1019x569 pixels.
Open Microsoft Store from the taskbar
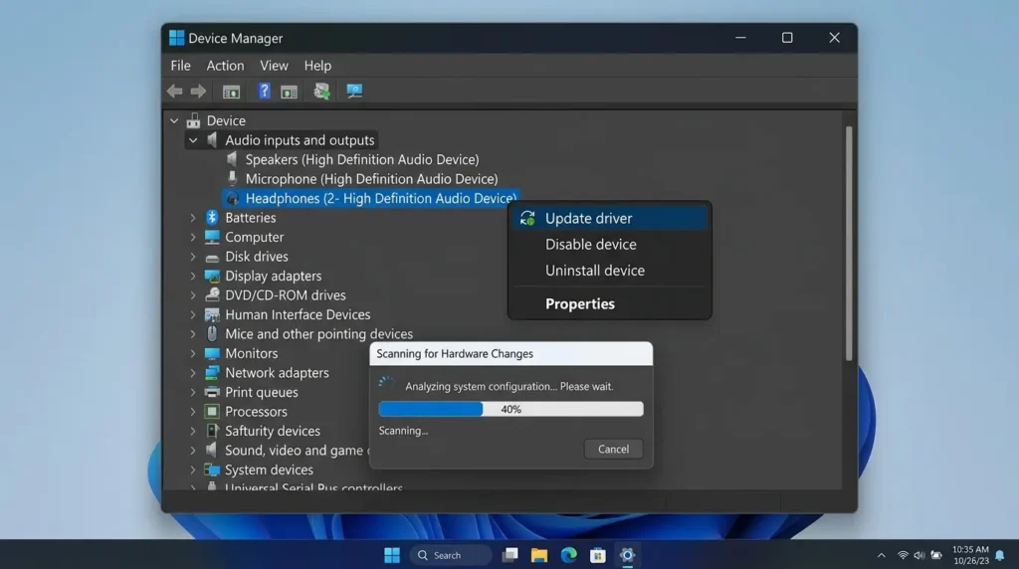pyautogui.click(x=598, y=555)
